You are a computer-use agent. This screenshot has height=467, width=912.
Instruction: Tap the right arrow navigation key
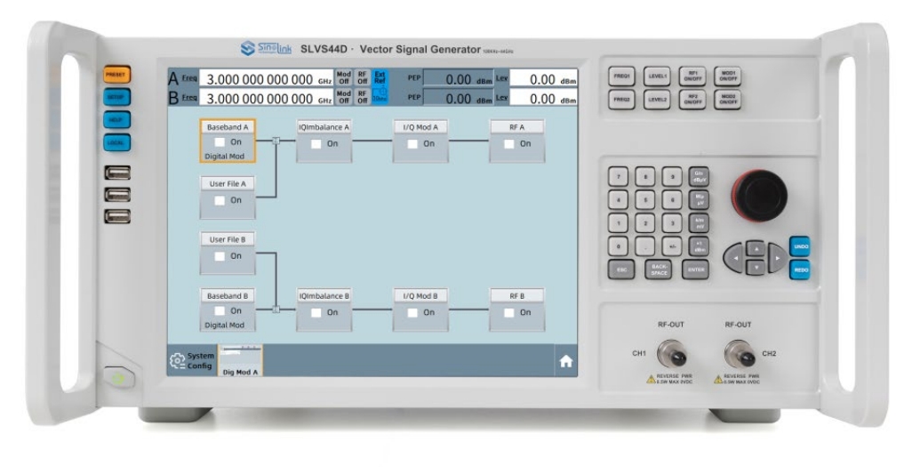point(778,257)
